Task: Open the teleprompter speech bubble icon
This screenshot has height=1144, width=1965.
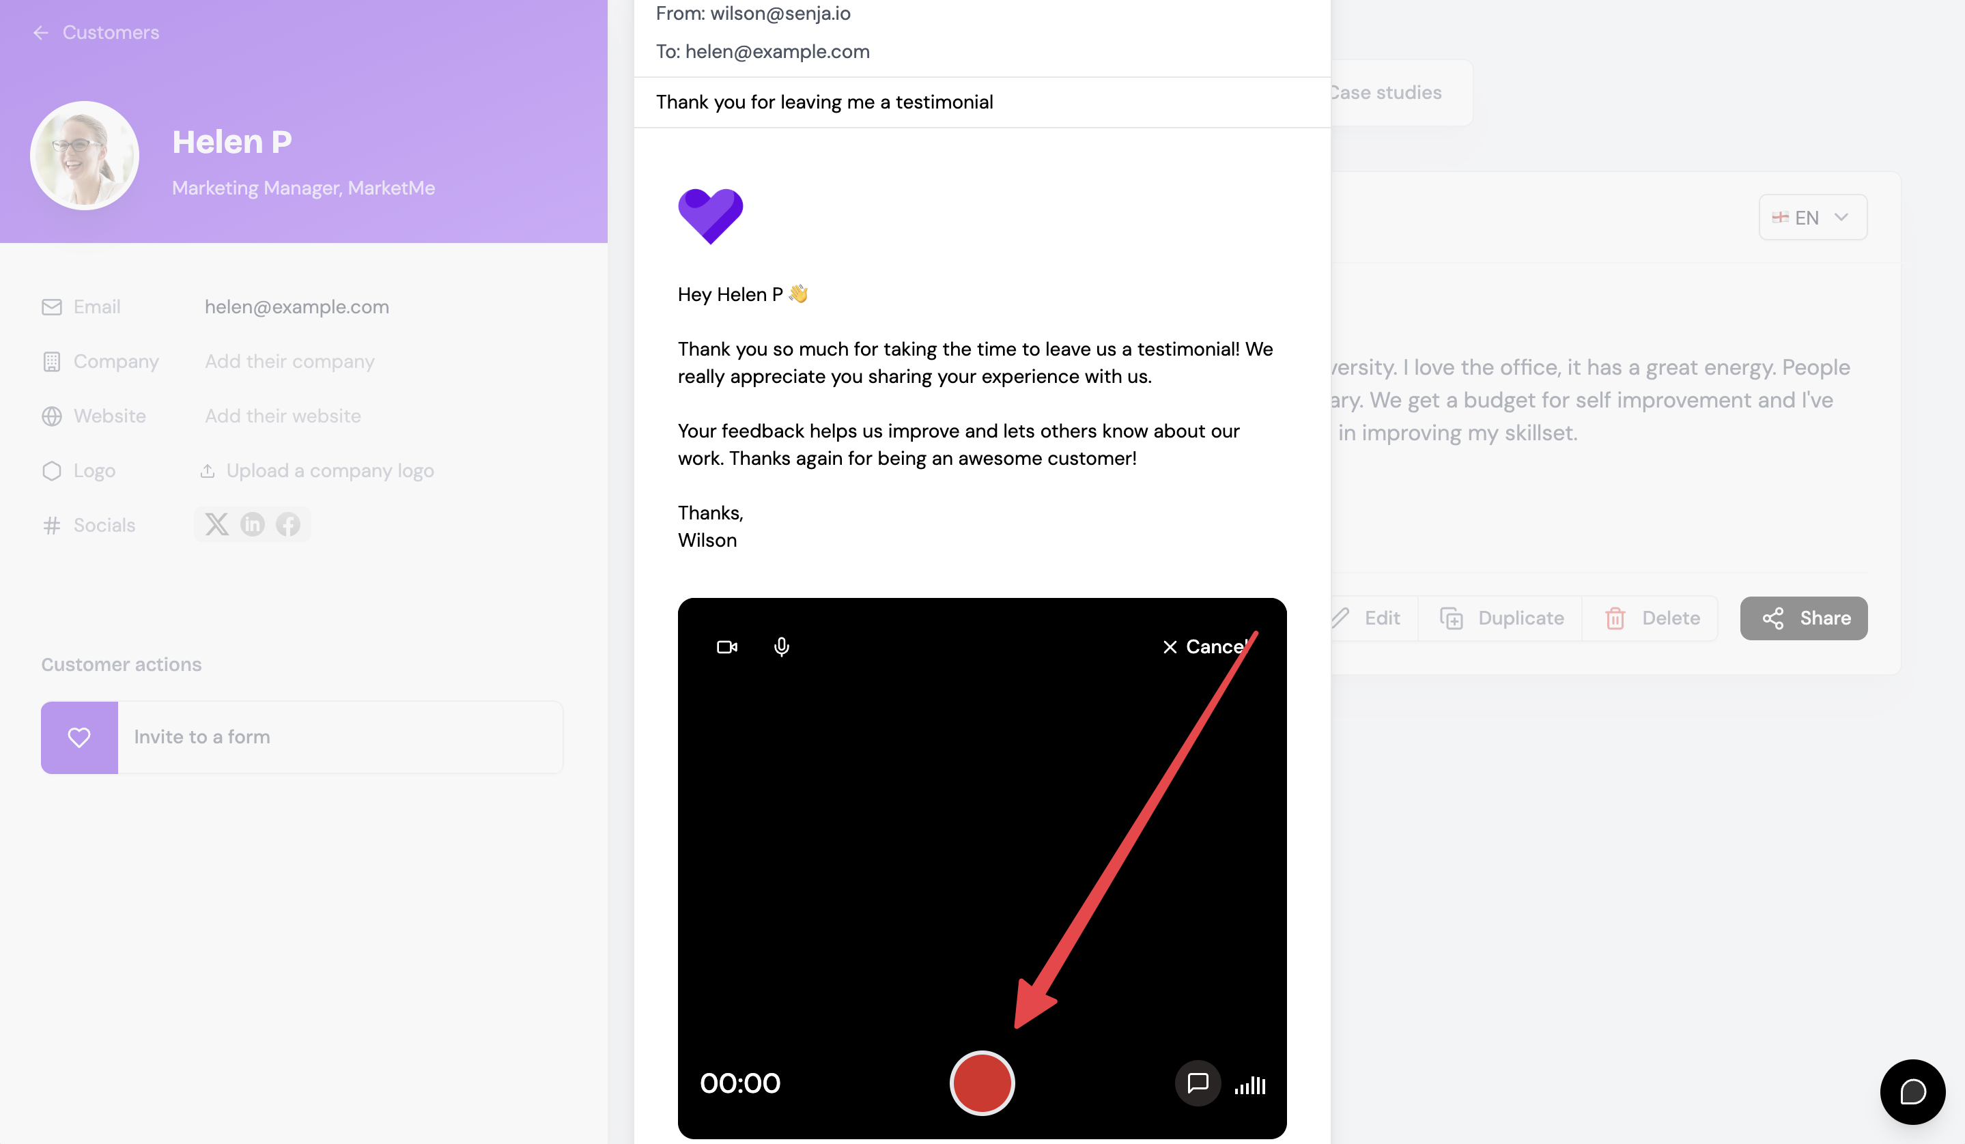Action: 1198,1083
